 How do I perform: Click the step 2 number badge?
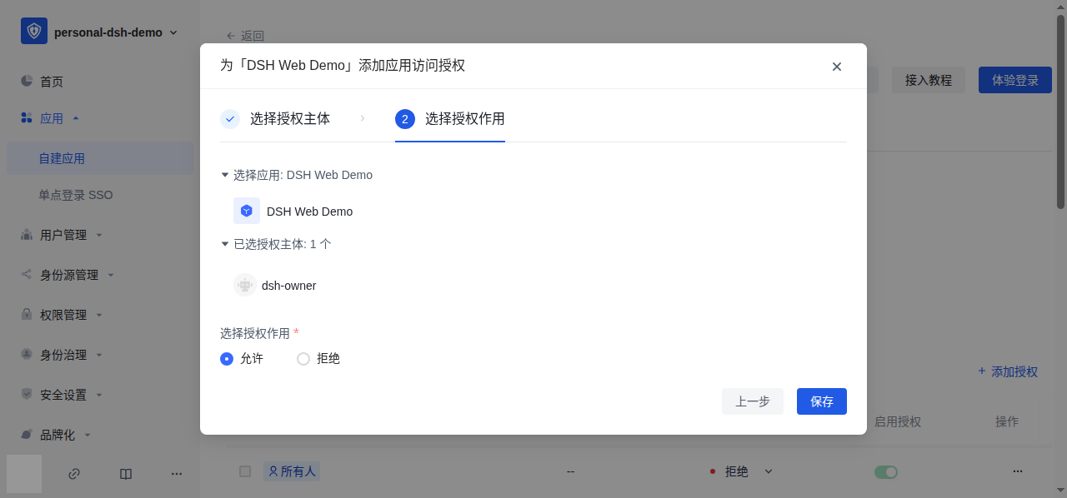point(405,119)
